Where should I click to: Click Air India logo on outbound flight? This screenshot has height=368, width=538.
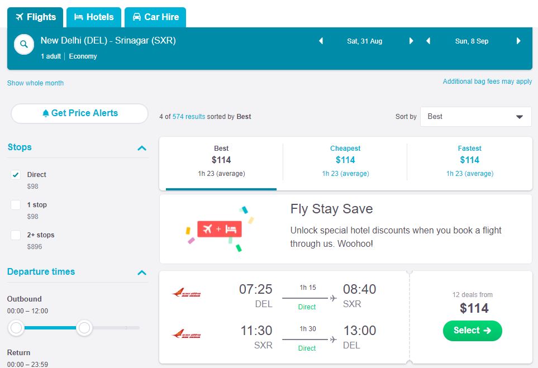coord(186,293)
